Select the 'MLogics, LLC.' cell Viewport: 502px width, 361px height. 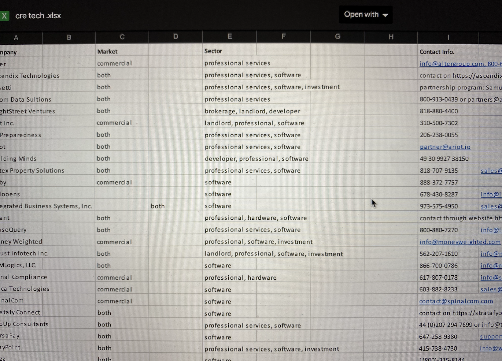(x=18, y=265)
